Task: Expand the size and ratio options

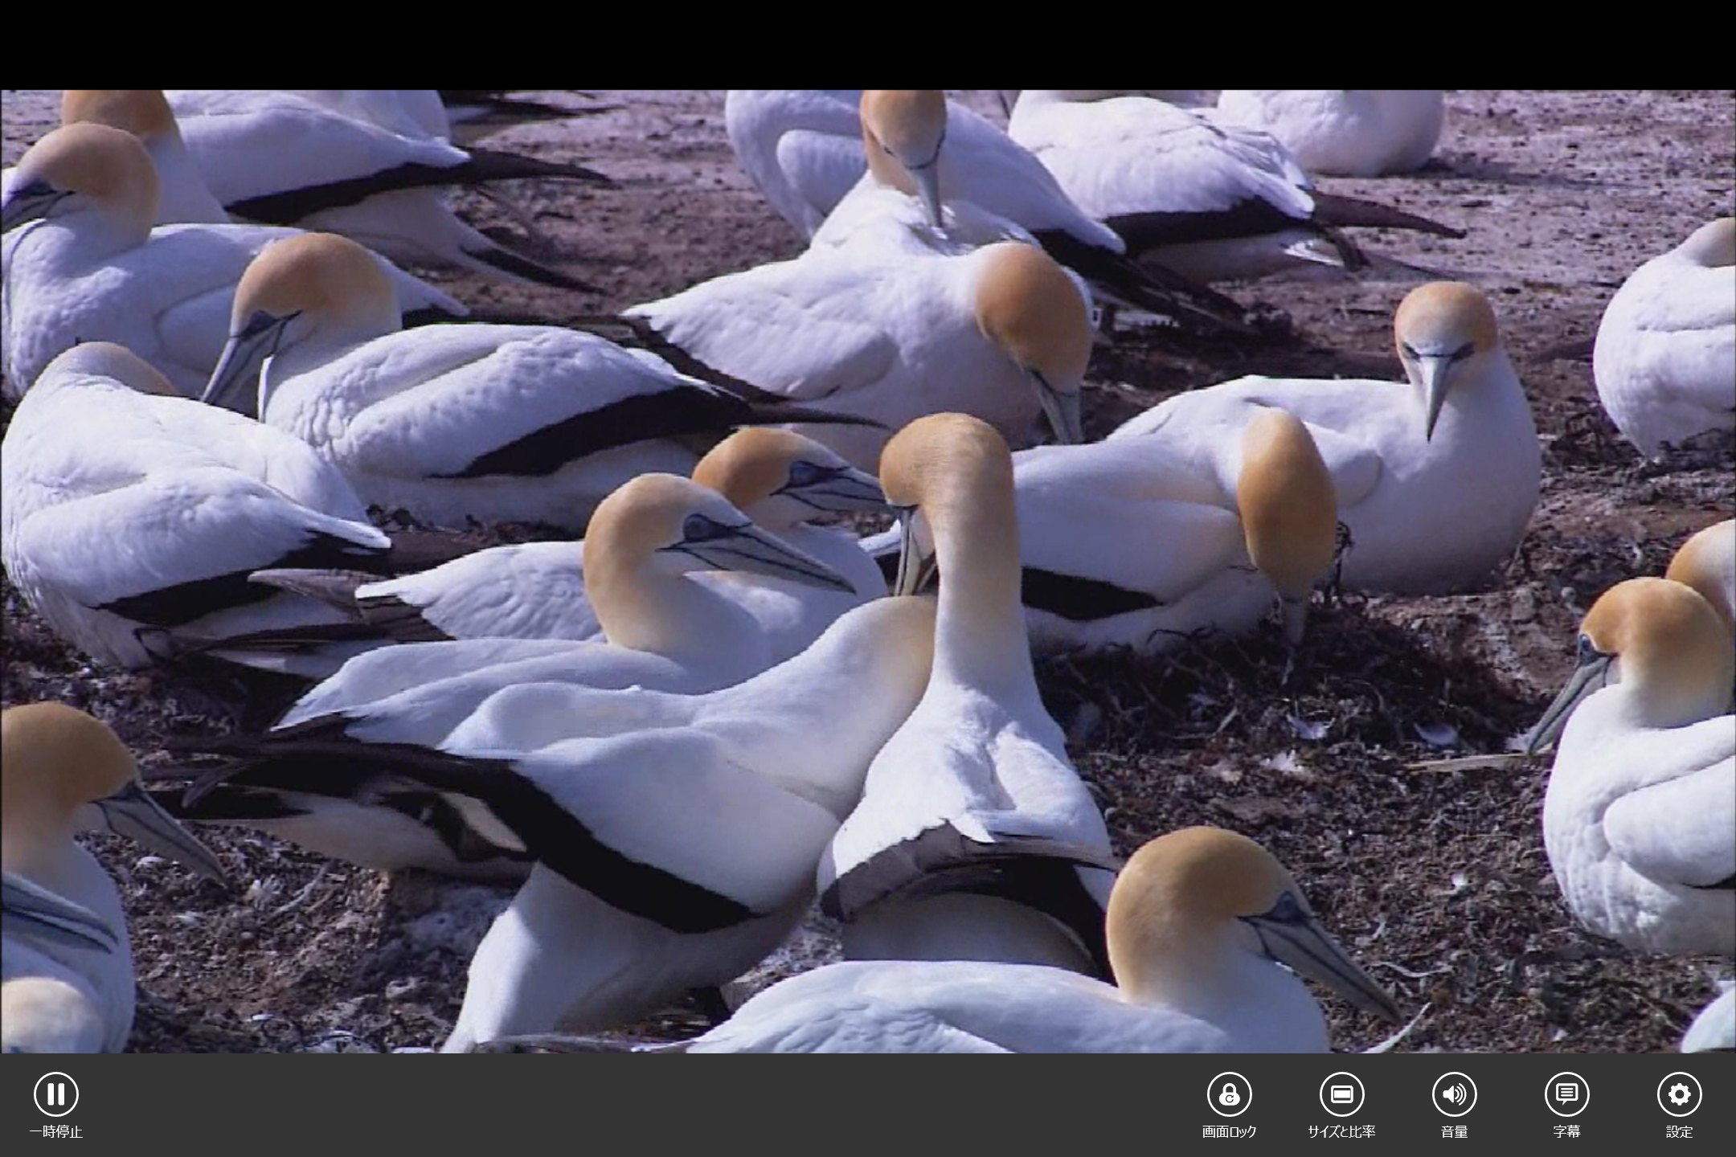Action: point(1341,1094)
